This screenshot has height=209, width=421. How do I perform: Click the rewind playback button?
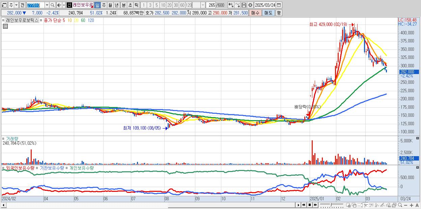point(304,205)
